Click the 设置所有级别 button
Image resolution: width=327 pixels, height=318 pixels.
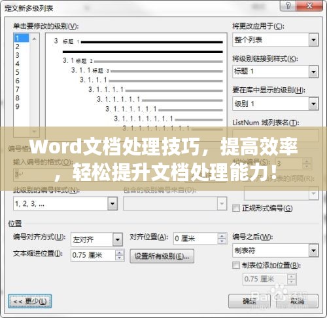click(x=162, y=256)
